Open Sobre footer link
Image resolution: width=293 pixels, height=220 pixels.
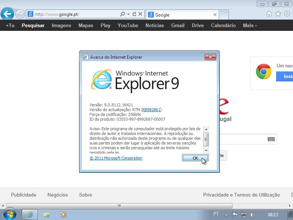click(x=85, y=195)
